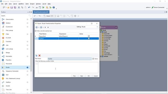The height and width of the screenshot is (94, 168).
Task: Select the RegionNull rule name cell
Action: [x=49, y=36]
